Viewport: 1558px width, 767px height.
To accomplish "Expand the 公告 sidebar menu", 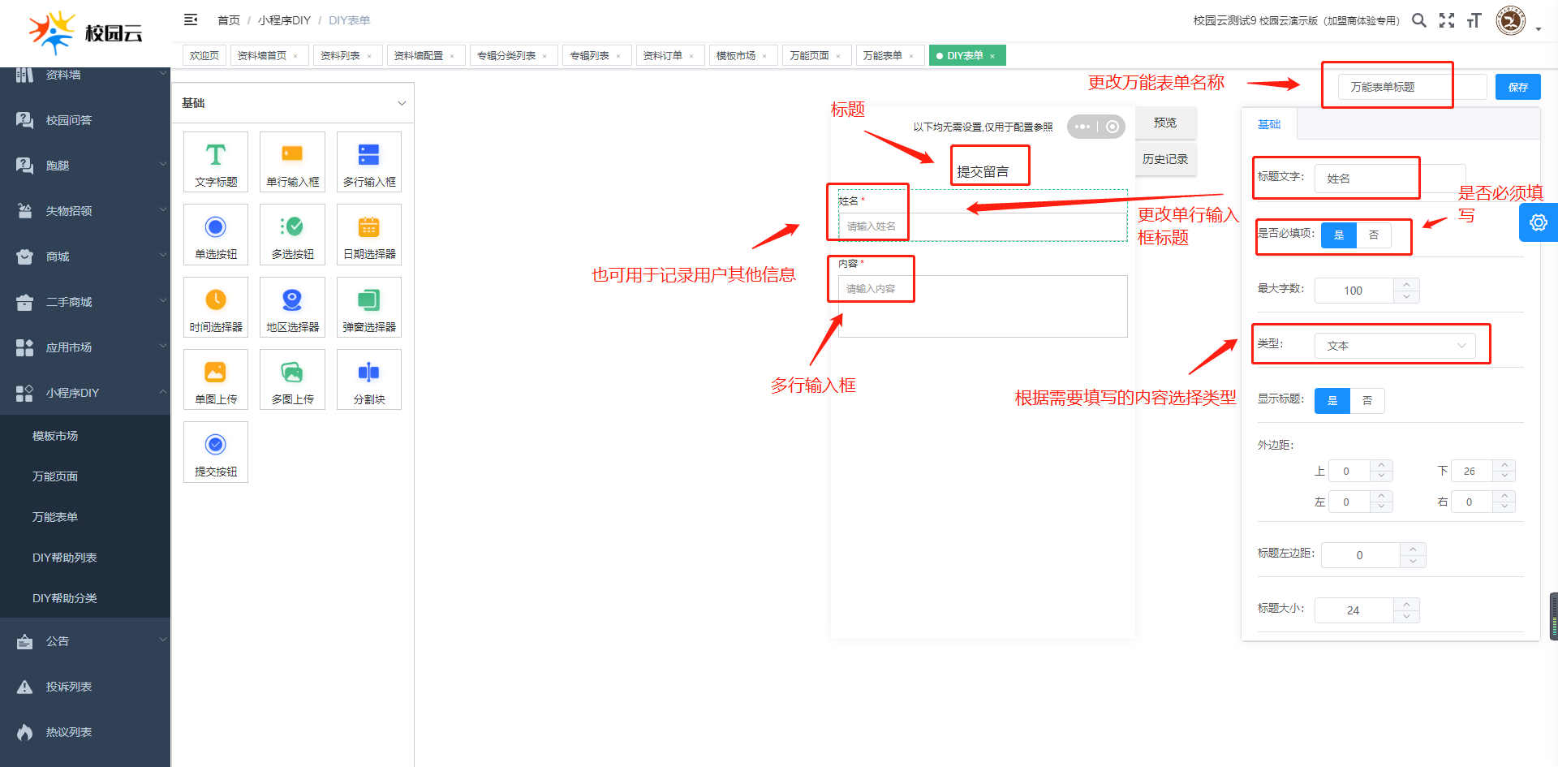I will click(x=85, y=641).
